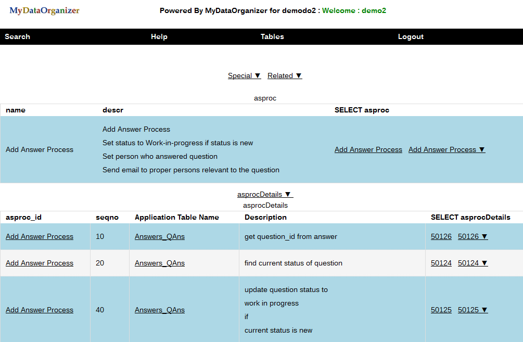Screen dimensions: 523x342
Task: Expand the 50126 dropdown arrow
Action: [473, 236]
